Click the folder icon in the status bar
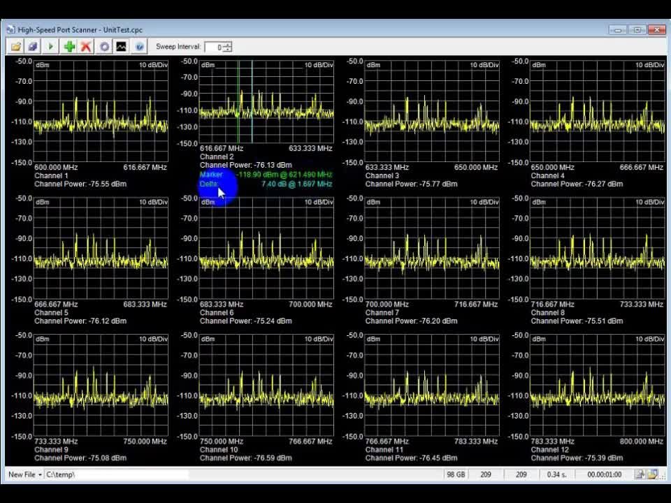 pyautogui.click(x=653, y=474)
